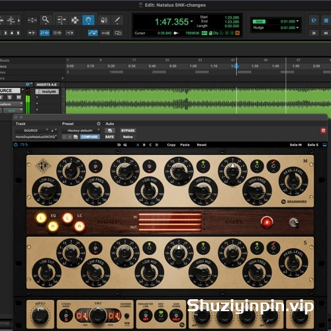Toggle Tab to Transients button
331x331 pixels.
click(32, 33)
